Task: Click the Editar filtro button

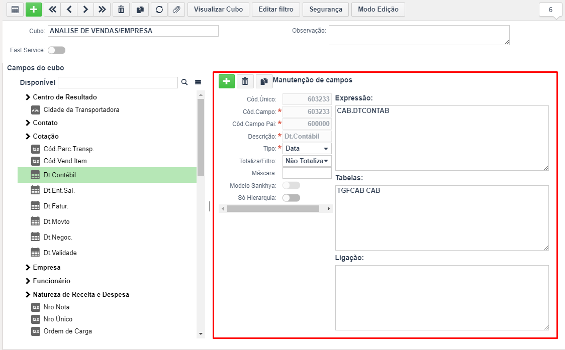Action: click(x=276, y=10)
